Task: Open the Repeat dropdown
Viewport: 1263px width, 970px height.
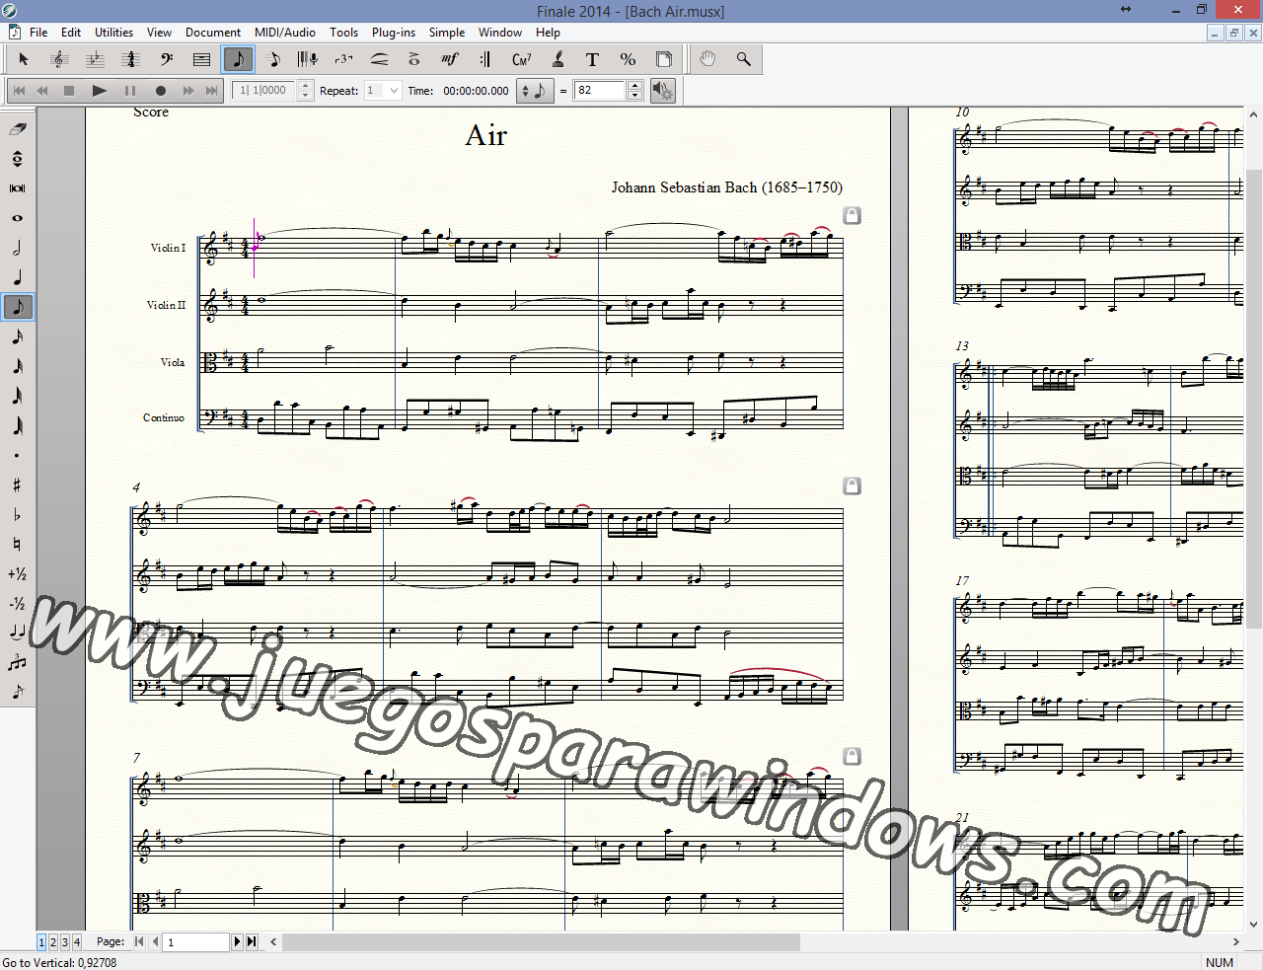Action: [383, 91]
